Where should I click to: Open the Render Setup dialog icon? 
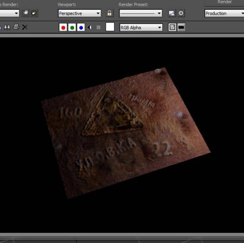pyautogui.click(x=172, y=13)
